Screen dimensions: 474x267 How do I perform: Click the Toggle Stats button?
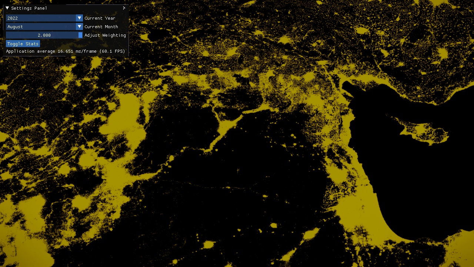(23, 43)
